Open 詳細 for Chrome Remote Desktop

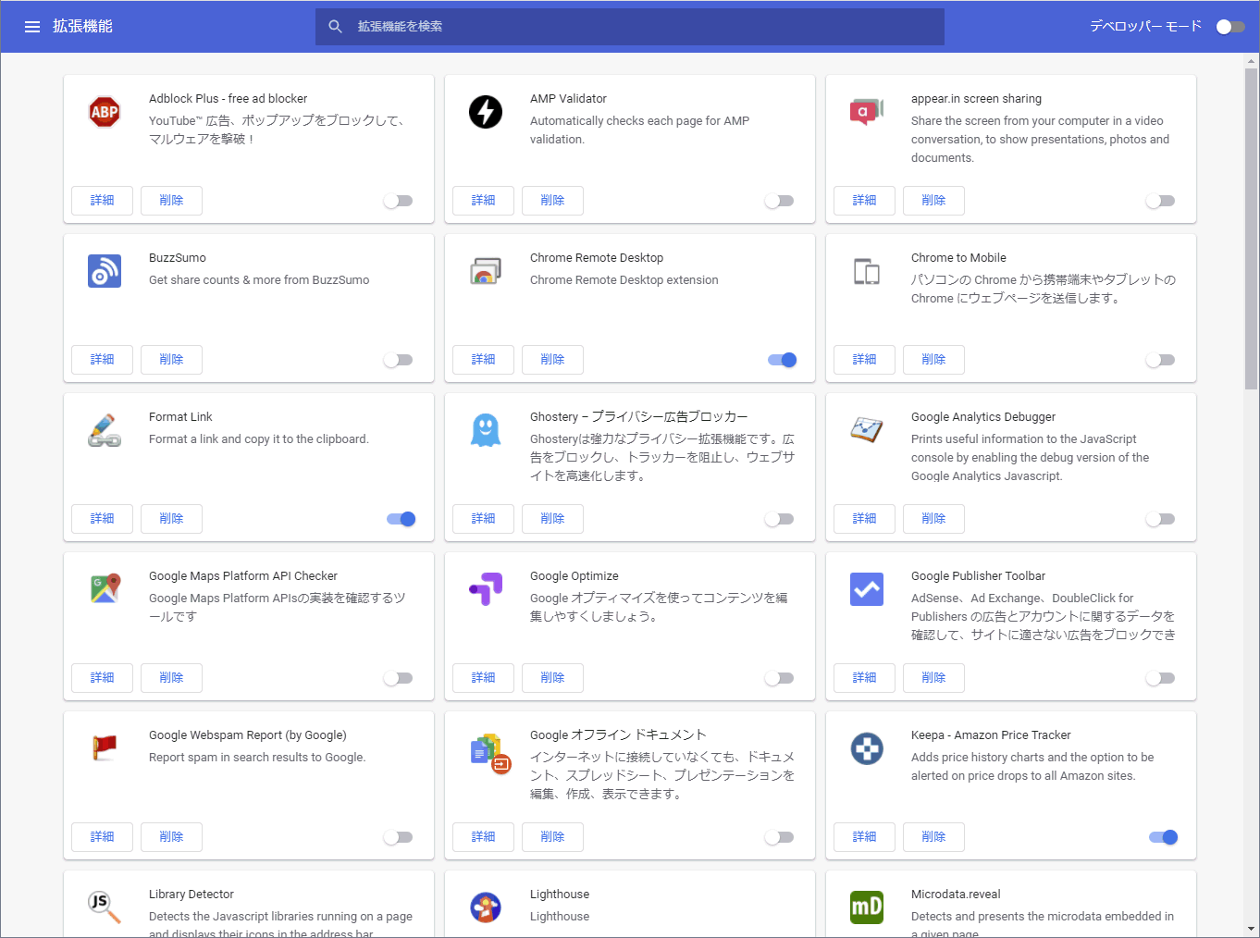484,360
